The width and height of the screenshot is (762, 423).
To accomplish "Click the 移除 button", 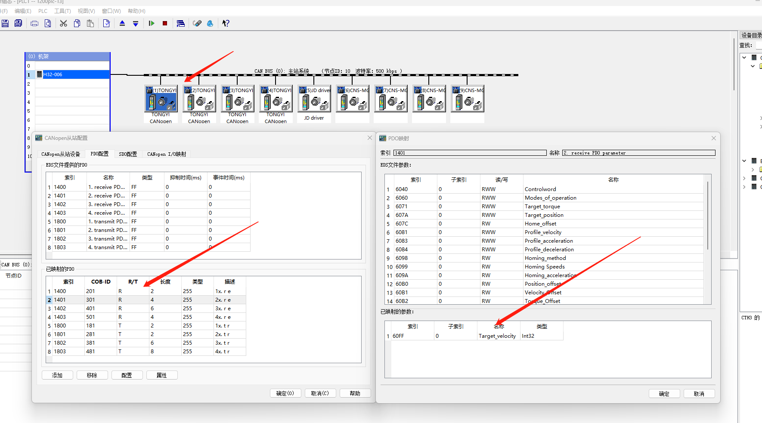I will [92, 375].
